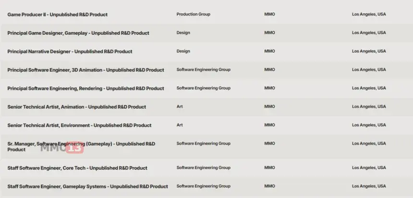
Task: Open Senior Technical Artist, Environment listing
Action: (79, 125)
